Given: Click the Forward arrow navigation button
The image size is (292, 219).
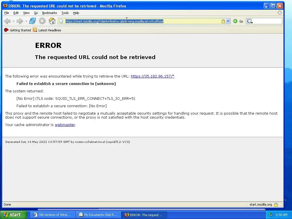Looking at the screenshot, I should pos(20,21).
